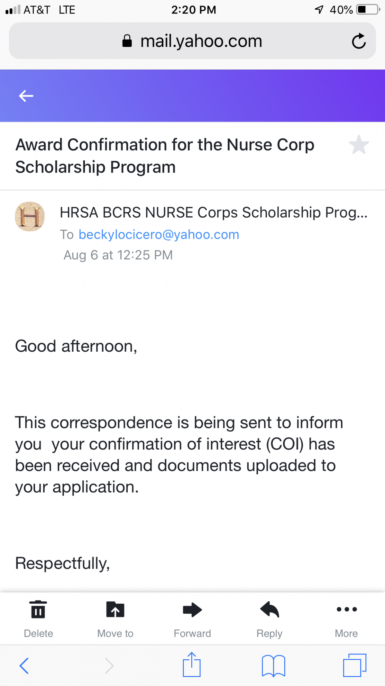
Task: Open the More options menu
Action: [346, 609]
